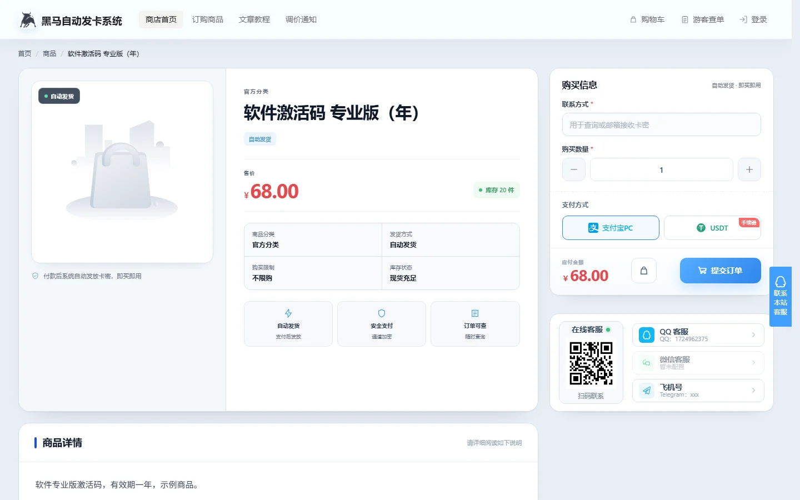
Task: Click 商品 in the breadcrumb
Action: click(49, 54)
